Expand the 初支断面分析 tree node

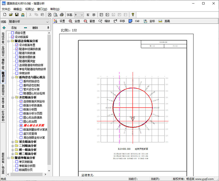(13, 142)
